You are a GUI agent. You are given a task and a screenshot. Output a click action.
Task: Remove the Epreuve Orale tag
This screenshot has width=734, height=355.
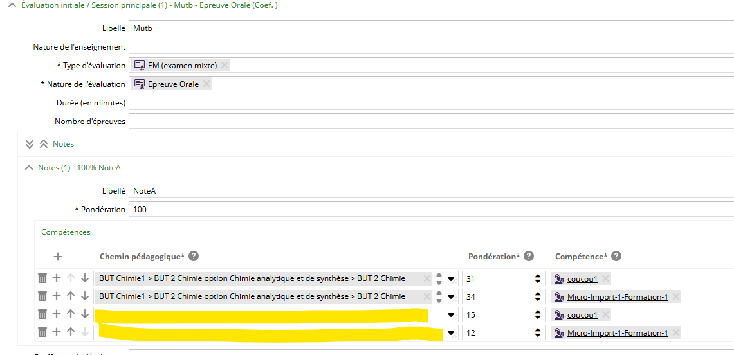pyautogui.click(x=206, y=84)
